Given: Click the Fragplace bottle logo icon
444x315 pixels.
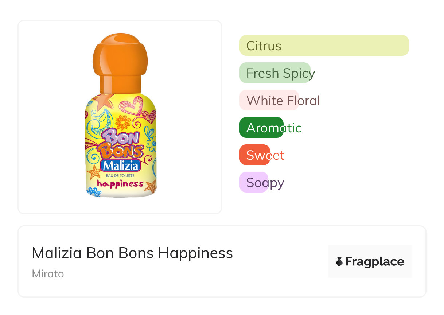Looking at the screenshot, I should pyautogui.click(x=339, y=261).
